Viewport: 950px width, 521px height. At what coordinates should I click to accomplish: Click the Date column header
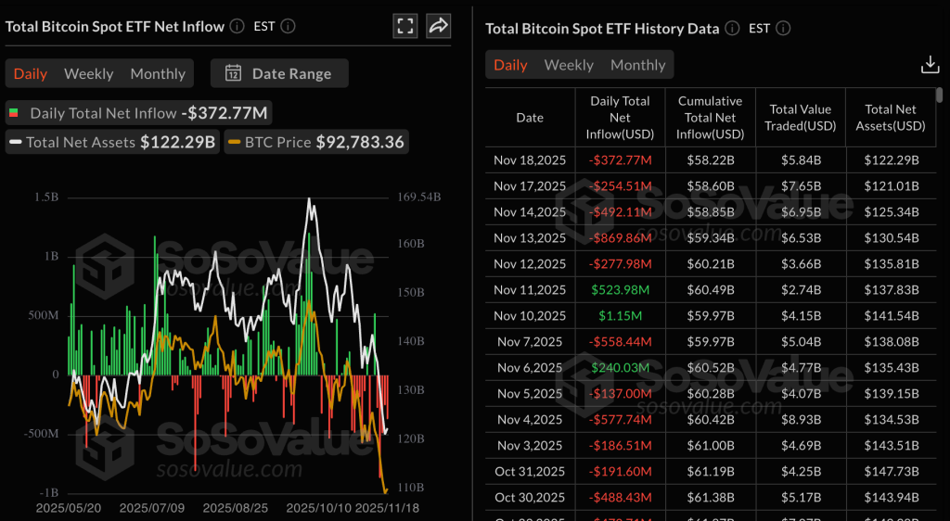(530, 118)
